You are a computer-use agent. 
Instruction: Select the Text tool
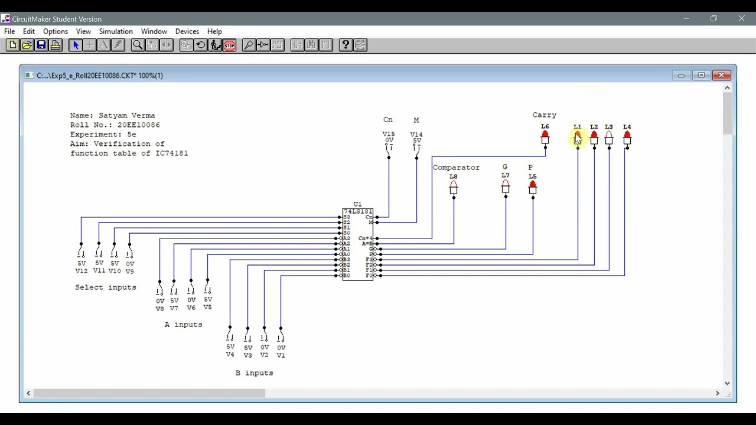click(x=103, y=45)
